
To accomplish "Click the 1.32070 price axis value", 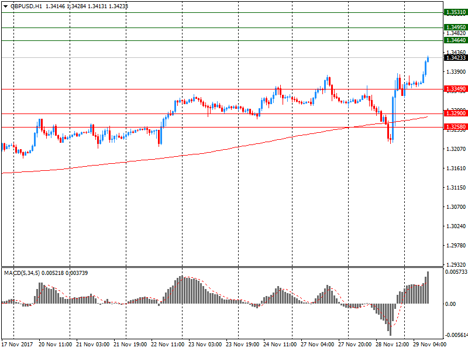I will pyautogui.click(x=456, y=149).
